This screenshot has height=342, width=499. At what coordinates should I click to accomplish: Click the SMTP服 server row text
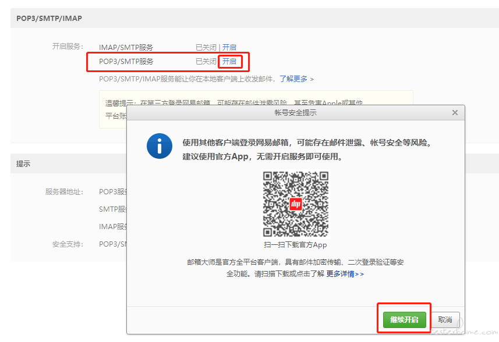pyautogui.click(x=113, y=209)
